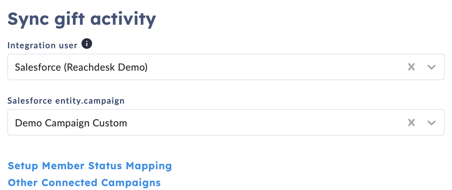Click the info icon beside Integration user
Image resolution: width=452 pixels, height=190 pixels.
(87, 44)
